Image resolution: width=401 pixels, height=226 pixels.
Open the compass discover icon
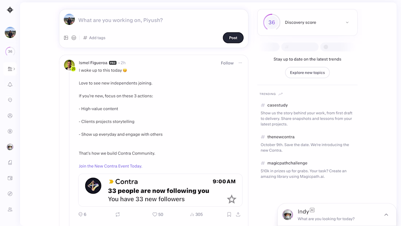coord(10,194)
